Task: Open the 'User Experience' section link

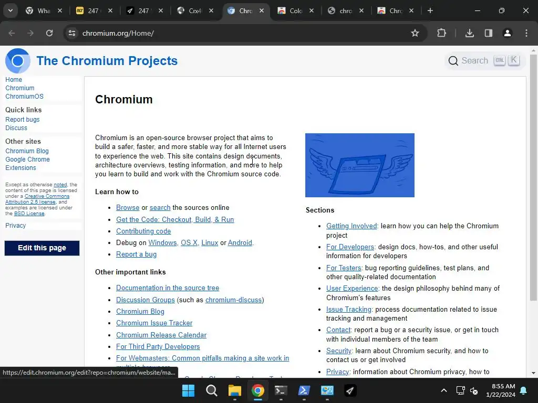Action: 352,289
